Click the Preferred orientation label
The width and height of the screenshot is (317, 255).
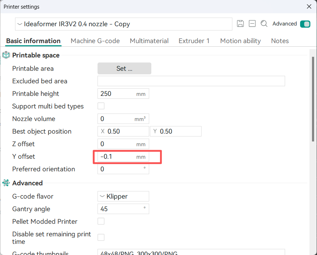pos(43,169)
